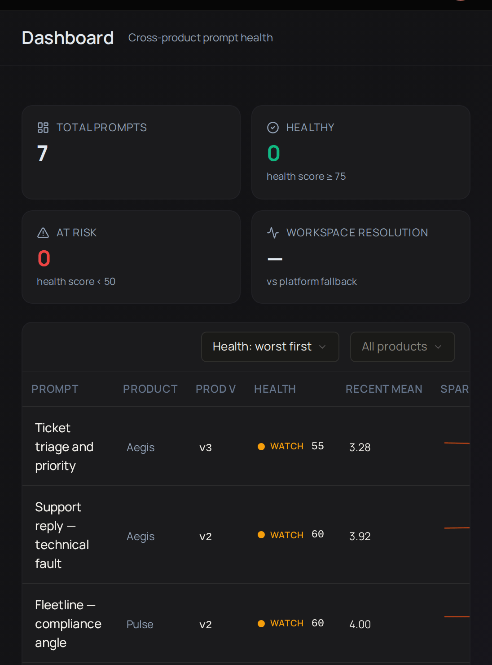
Task: Click the Workspace Resolution dash value
Action: coord(275,259)
